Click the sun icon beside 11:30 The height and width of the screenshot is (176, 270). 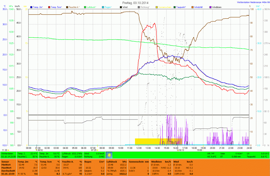(x=9, y=150)
